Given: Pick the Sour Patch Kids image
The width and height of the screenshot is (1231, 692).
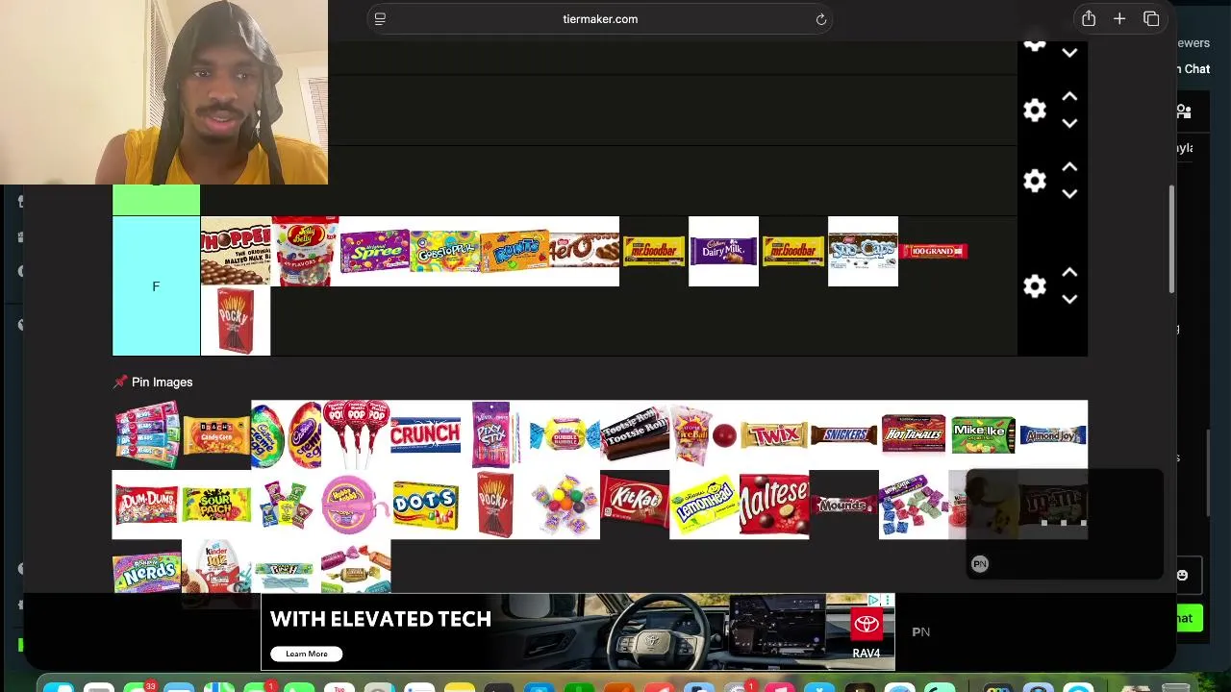Looking at the screenshot, I should click(x=216, y=505).
